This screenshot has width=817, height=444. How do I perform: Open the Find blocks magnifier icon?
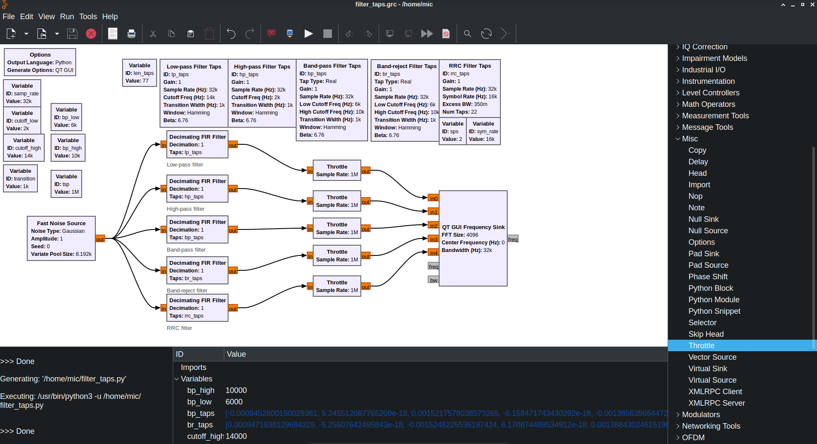(x=467, y=34)
